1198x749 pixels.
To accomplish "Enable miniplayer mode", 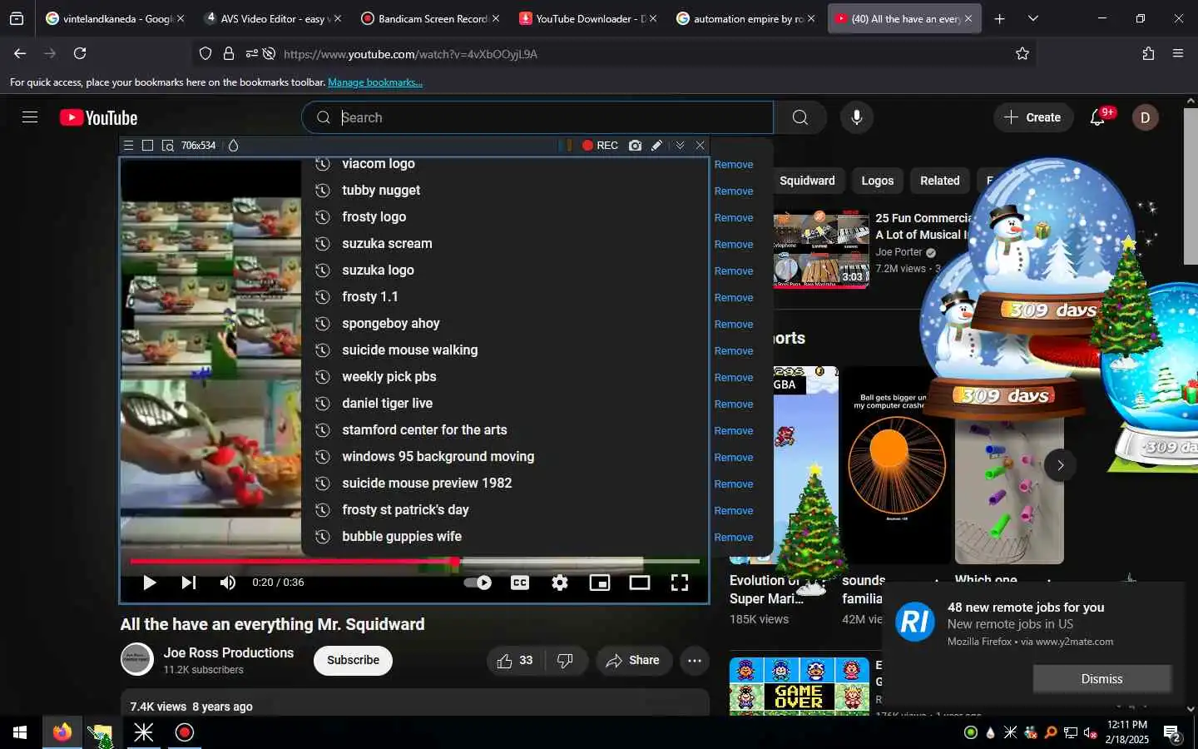I will click(x=600, y=583).
